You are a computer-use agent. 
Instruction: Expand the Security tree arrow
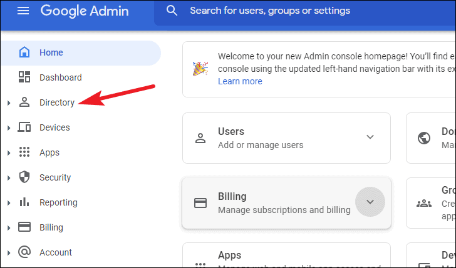coord(9,177)
